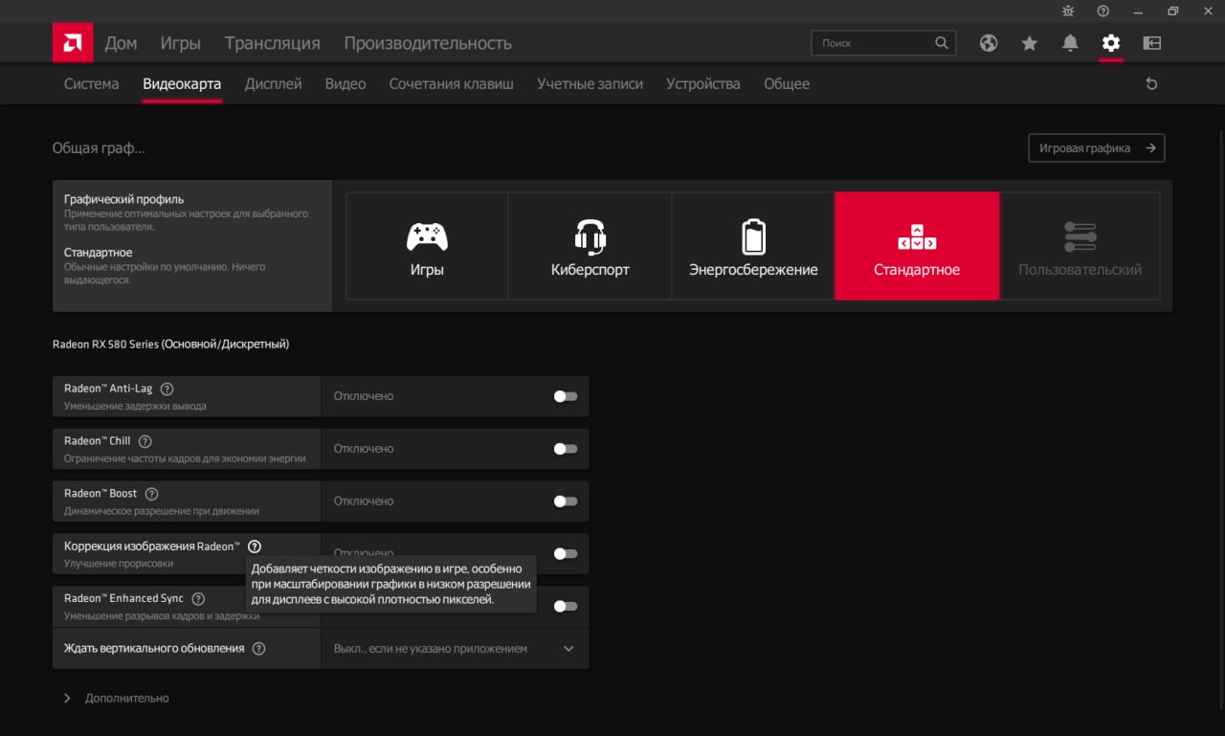Open the web browser globe icon
The height and width of the screenshot is (736, 1225).
click(989, 43)
